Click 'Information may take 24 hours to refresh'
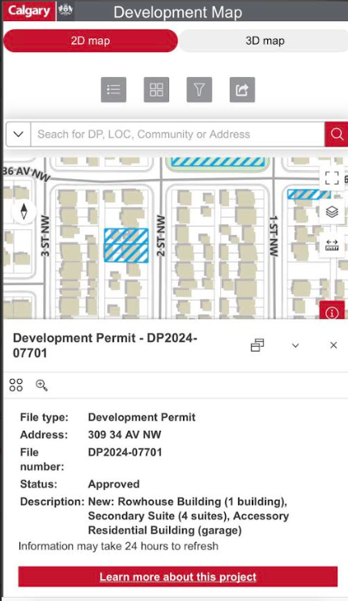The image size is (348, 601). [x=118, y=546]
